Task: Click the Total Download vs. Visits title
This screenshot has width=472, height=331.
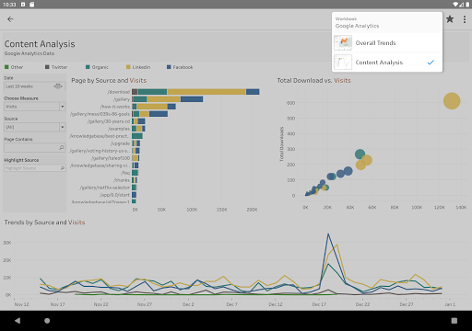Action: [313, 81]
